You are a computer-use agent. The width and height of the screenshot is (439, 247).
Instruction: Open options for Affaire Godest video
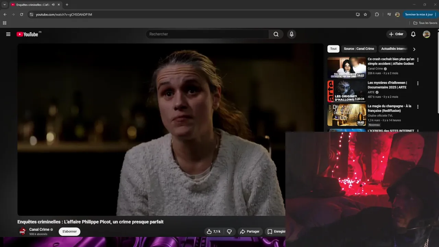pos(418,60)
